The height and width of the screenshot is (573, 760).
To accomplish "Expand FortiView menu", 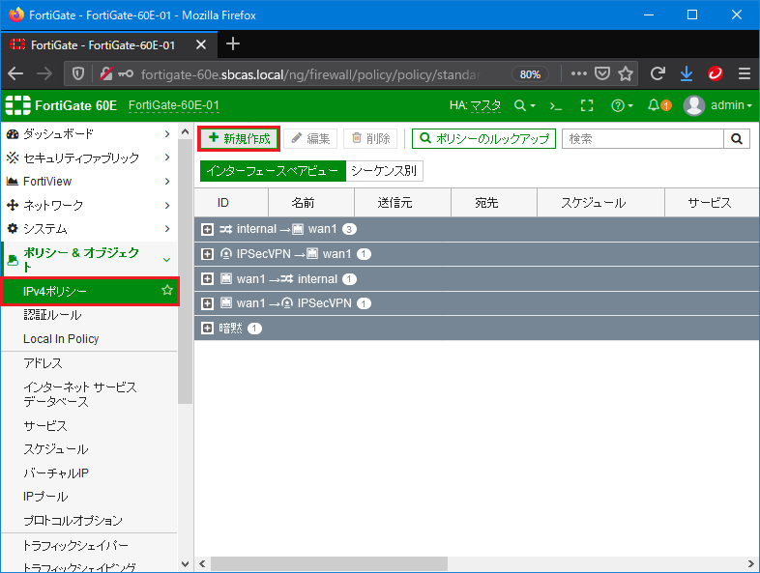I will (x=89, y=181).
